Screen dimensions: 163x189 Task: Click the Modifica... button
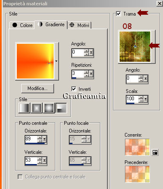(38, 88)
